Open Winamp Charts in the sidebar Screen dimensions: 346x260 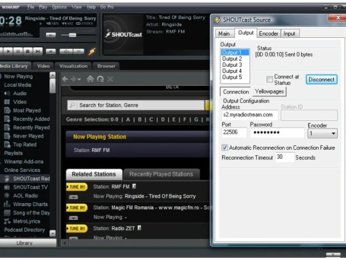pos(30,204)
